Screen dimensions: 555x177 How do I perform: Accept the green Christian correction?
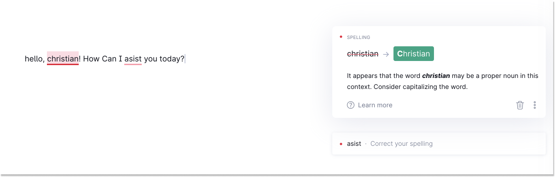click(414, 54)
